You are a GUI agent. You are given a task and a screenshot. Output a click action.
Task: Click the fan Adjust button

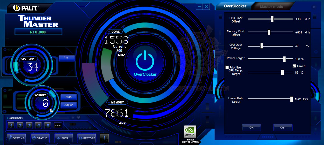click(x=69, y=105)
